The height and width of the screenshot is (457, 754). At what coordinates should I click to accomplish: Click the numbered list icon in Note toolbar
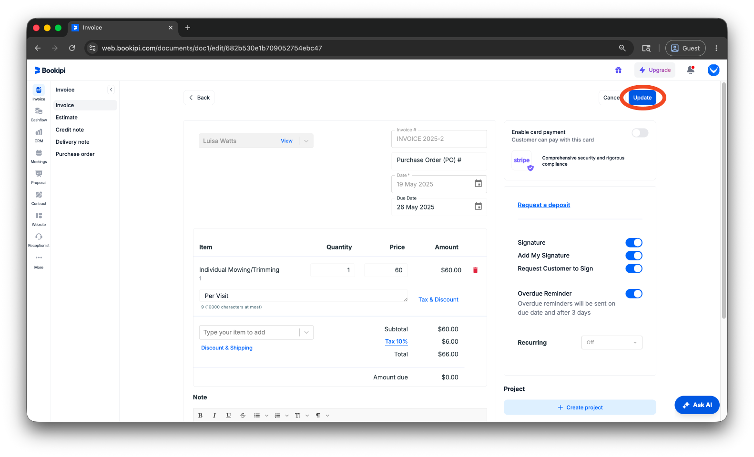277,416
